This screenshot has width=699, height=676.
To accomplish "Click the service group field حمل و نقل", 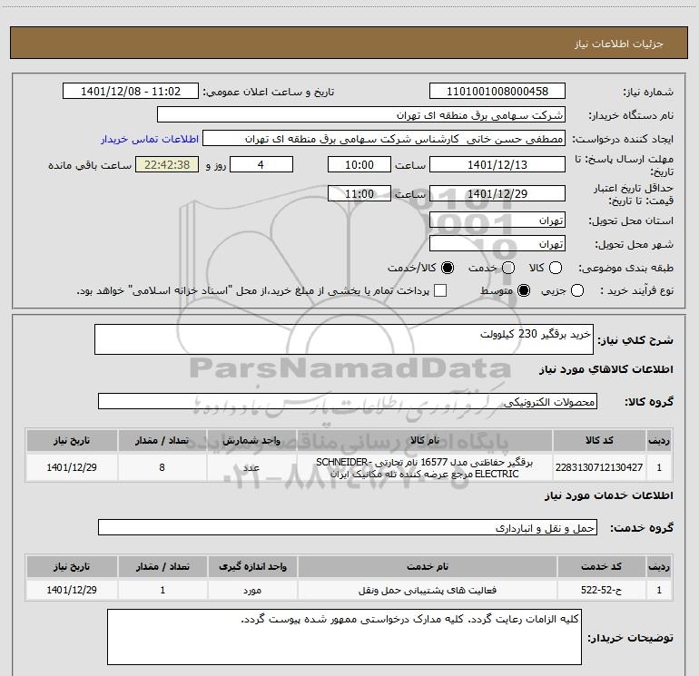I will [348, 527].
